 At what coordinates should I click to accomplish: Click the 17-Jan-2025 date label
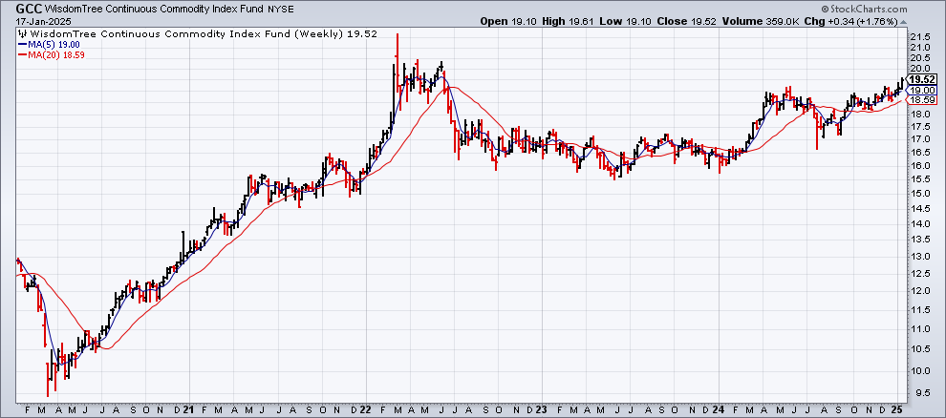(x=42, y=21)
